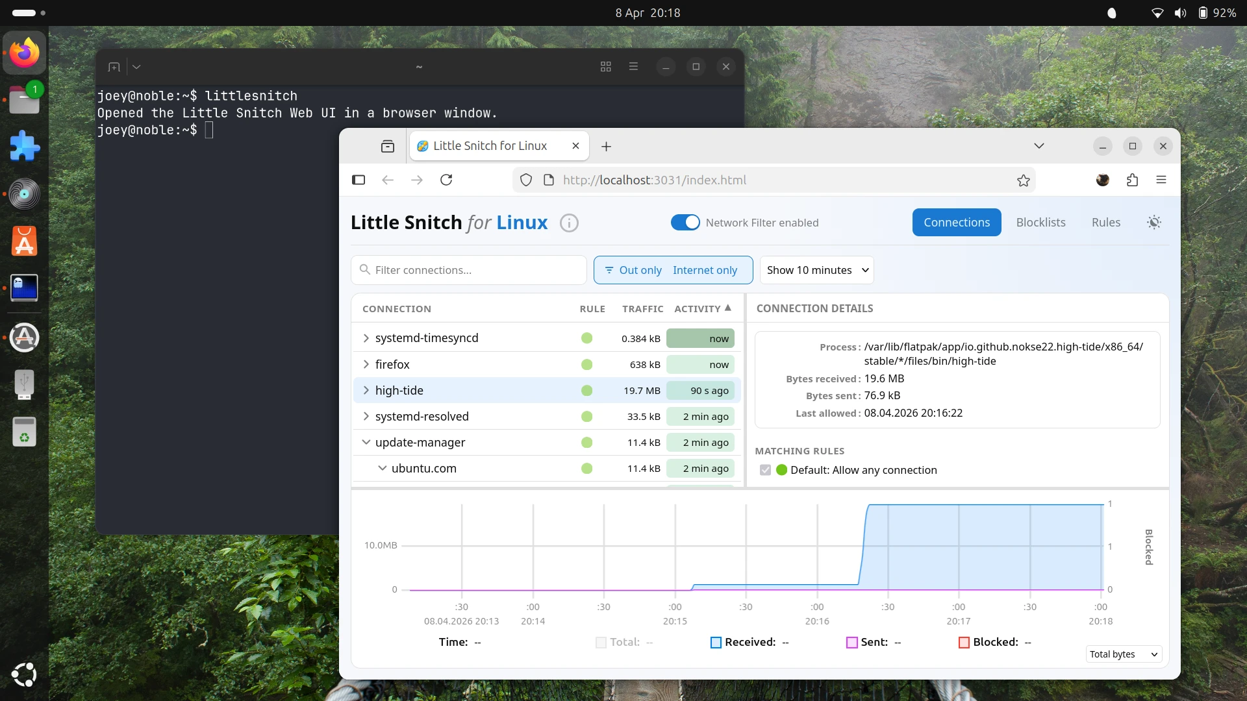Reload the Little Snitch page

pos(446,180)
